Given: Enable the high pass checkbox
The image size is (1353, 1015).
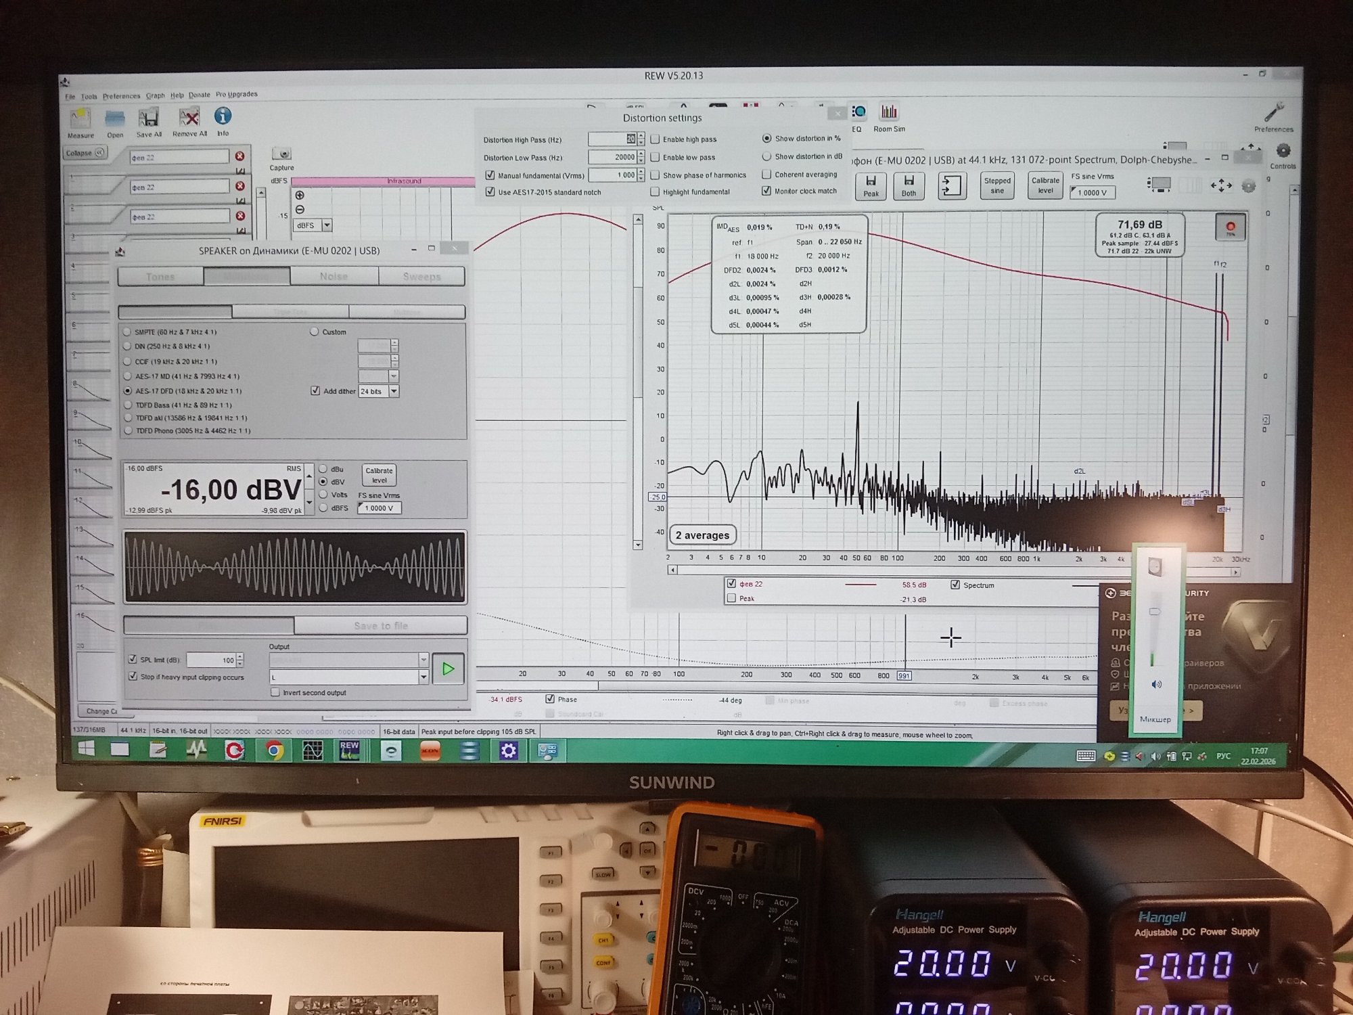Looking at the screenshot, I should 655,139.
